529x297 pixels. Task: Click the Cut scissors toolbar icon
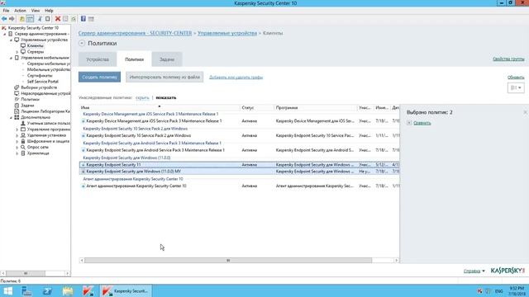click(40, 19)
